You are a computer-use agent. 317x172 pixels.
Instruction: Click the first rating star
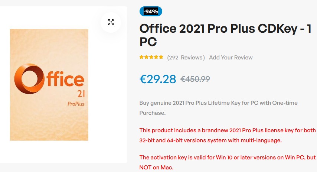pos(141,57)
